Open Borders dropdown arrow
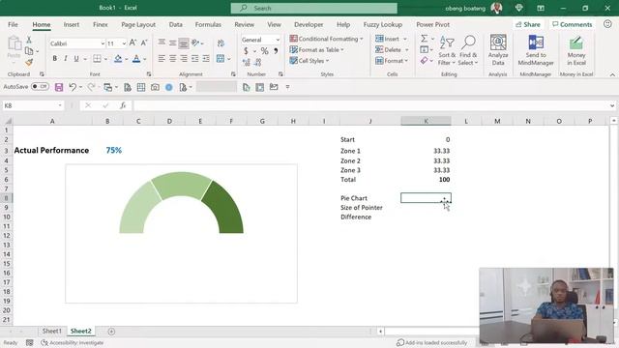This screenshot has height=348, width=619. pyautogui.click(x=105, y=59)
